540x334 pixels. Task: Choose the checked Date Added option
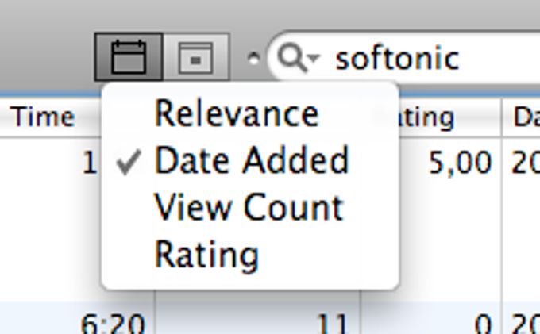(251, 161)
